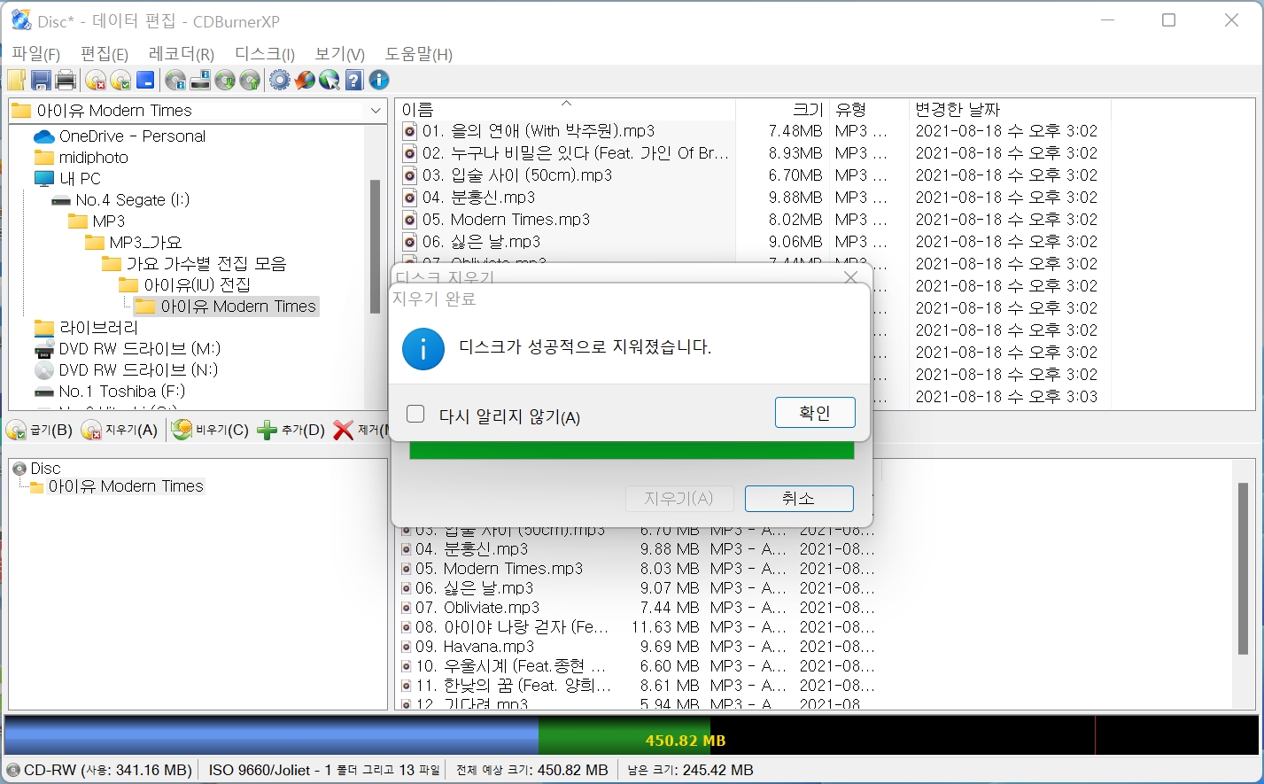The height and width of the screenshot is (784, 1264).
Task: Click the disc with green up arrow icon
Action: [x=250, y=81]
